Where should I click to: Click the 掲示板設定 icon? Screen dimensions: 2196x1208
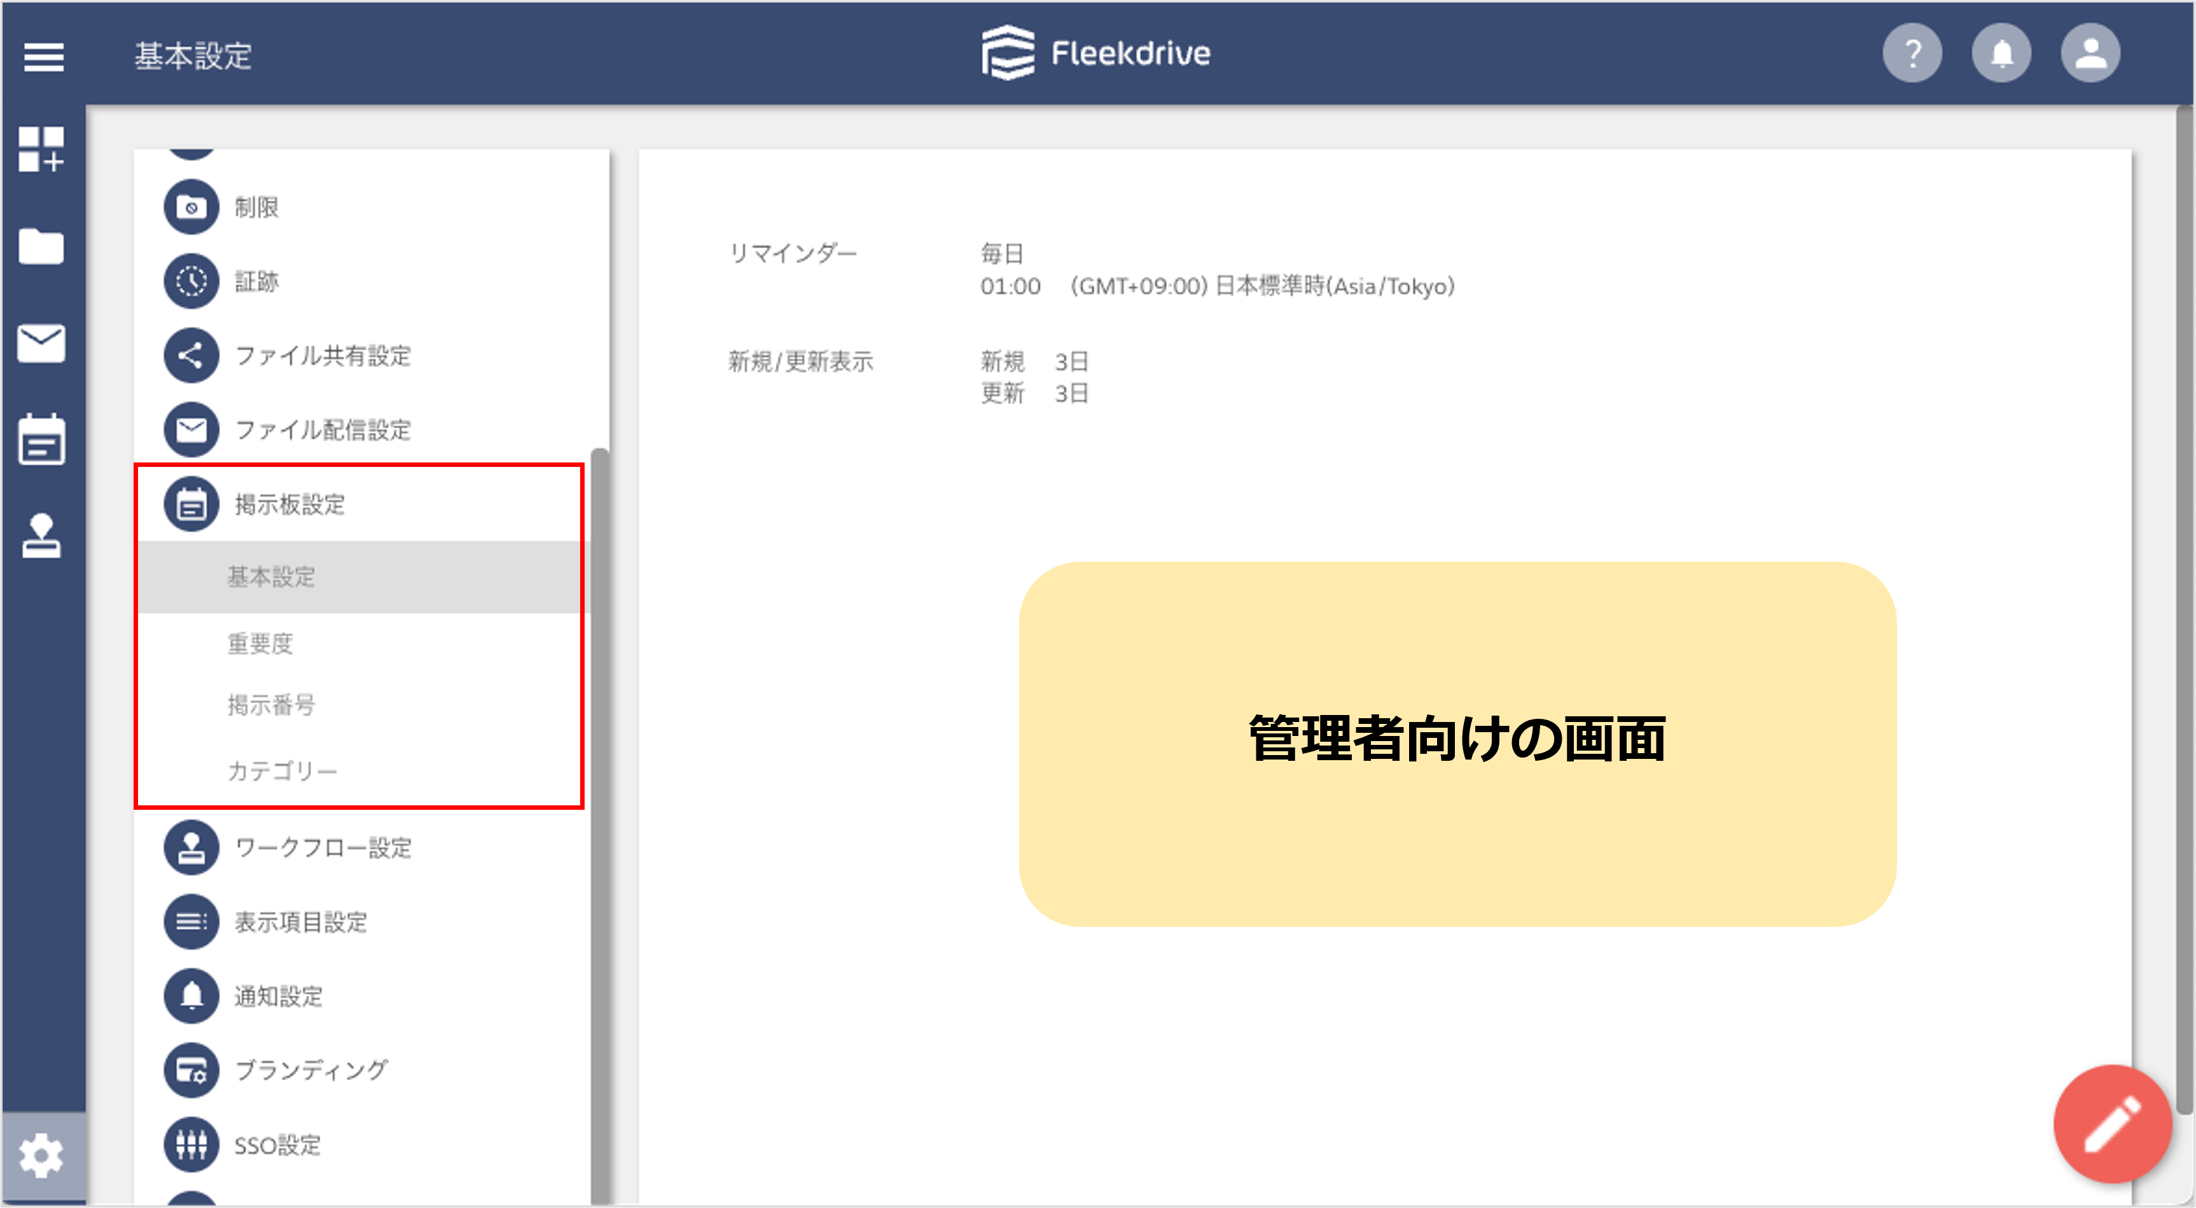(191, 504)
